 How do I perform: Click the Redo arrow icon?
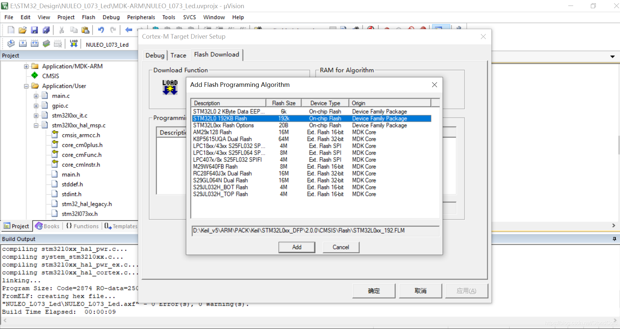coord(113,30)
